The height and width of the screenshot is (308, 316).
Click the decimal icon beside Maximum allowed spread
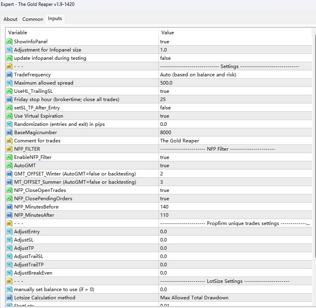(9, 83)
